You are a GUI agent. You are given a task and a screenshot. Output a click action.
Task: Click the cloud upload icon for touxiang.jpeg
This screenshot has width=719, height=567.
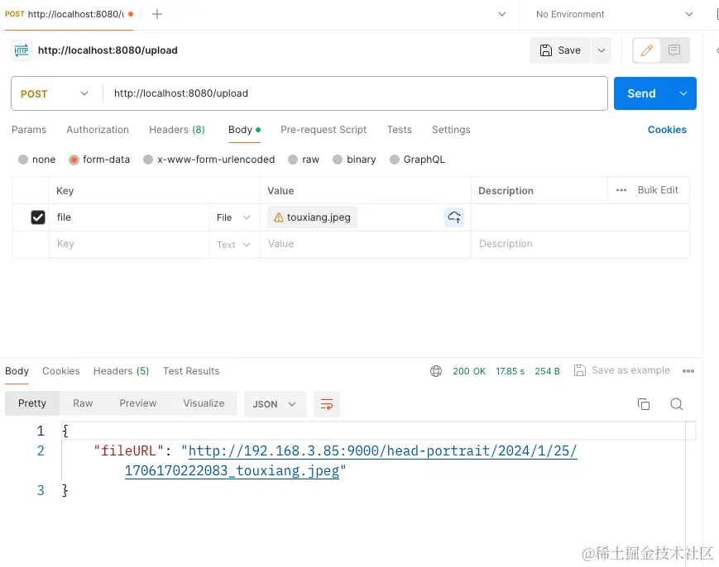click(454, 217)
